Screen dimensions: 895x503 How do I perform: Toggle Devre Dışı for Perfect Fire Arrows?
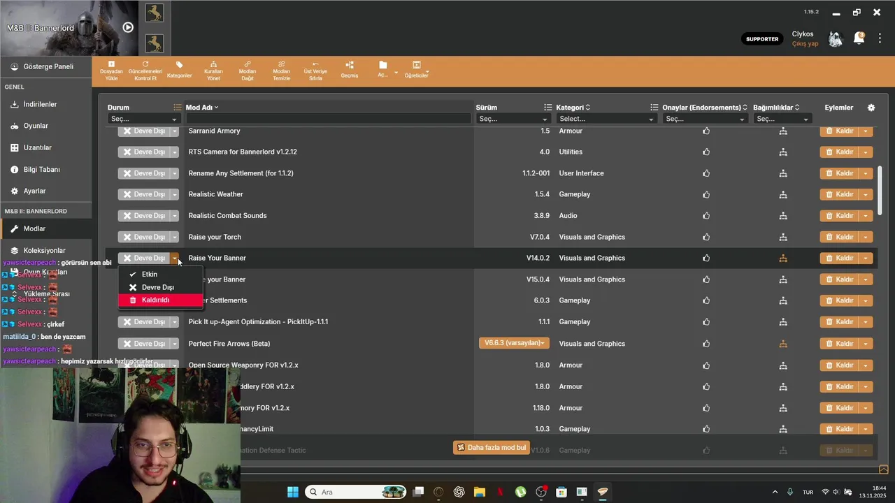click(144, 344)
